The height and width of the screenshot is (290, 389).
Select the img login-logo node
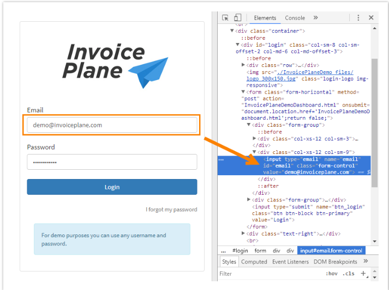[307, 79]
